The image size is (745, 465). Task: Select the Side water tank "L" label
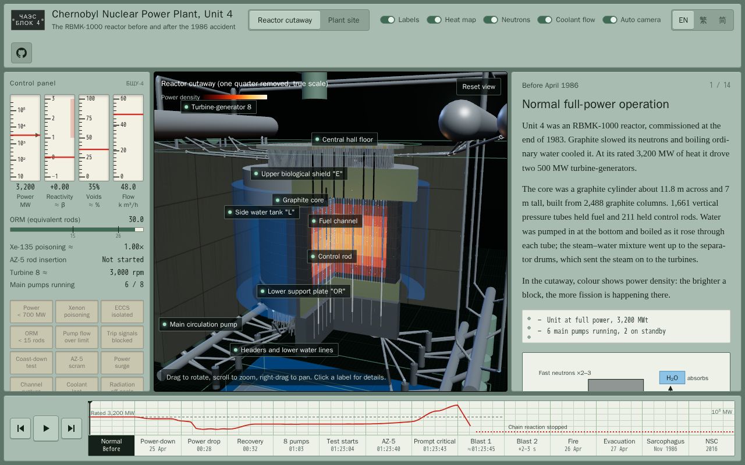(x=262, y=212)
